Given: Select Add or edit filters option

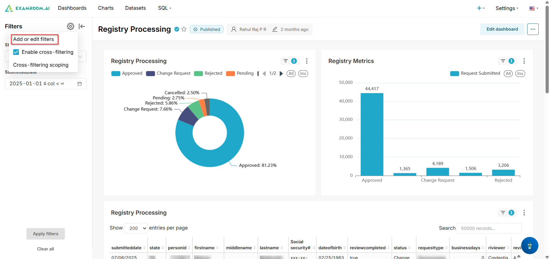Looking at the screenshot, I should tap(34, 39).
